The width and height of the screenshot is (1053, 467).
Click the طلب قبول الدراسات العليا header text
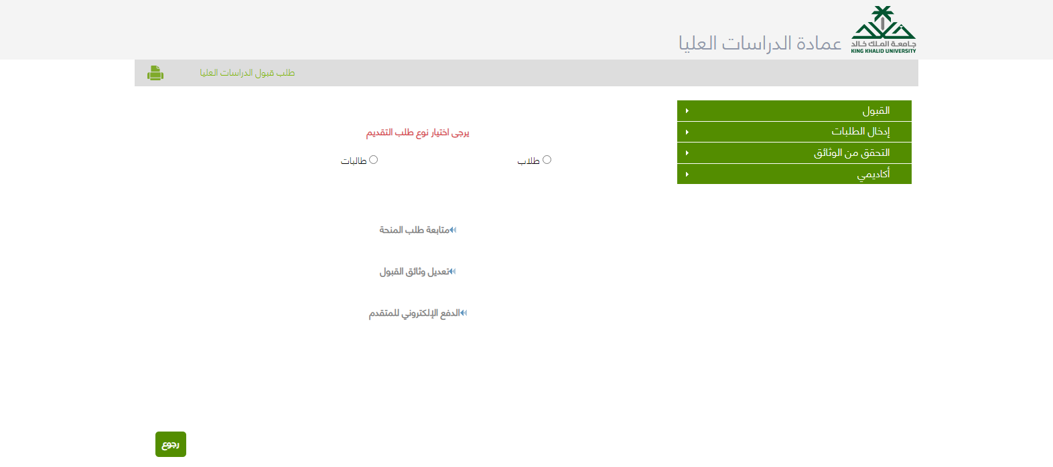[247, 73]
